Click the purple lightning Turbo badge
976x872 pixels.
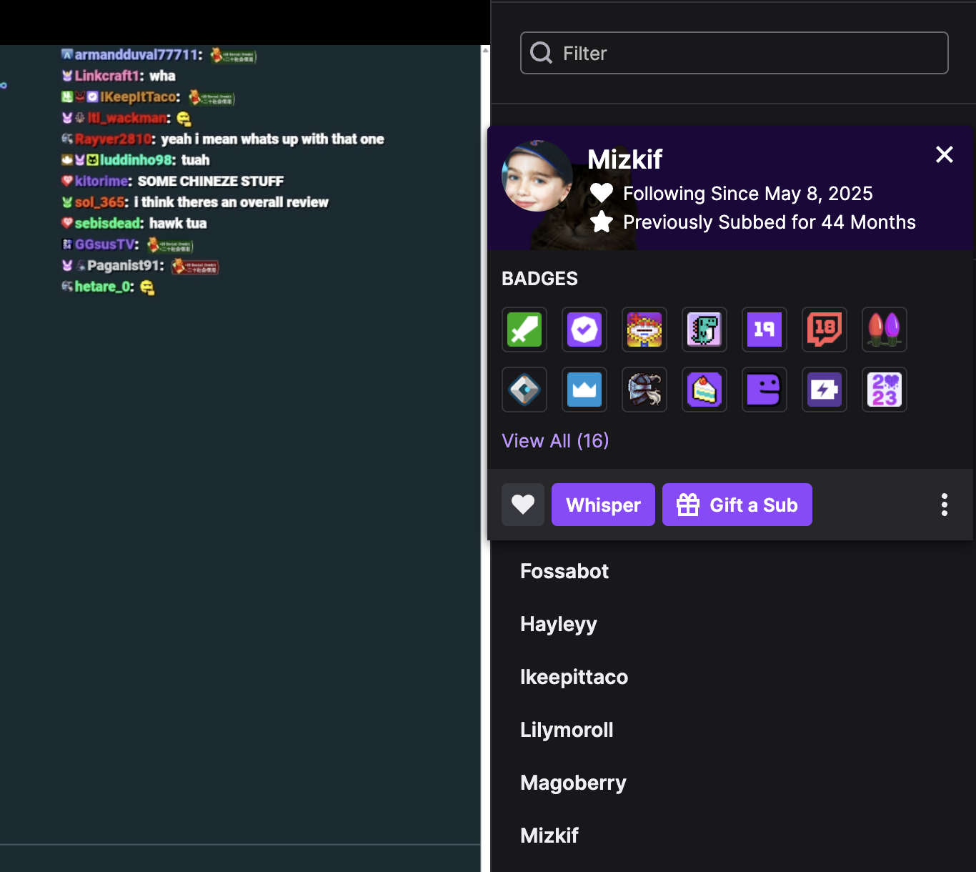point(825,390)
